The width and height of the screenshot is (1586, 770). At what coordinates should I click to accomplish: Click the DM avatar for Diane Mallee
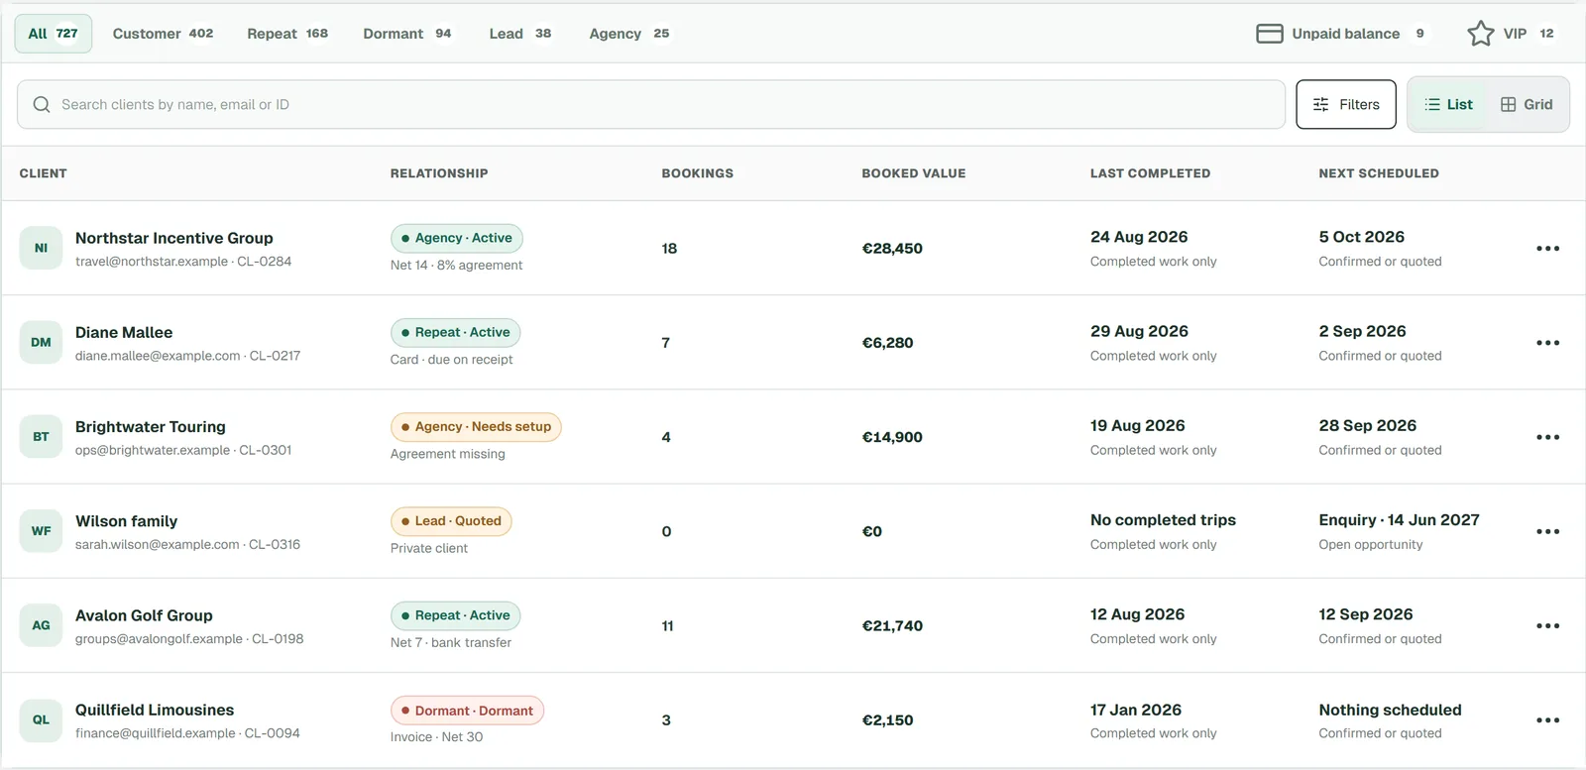[x=41, y=342]
